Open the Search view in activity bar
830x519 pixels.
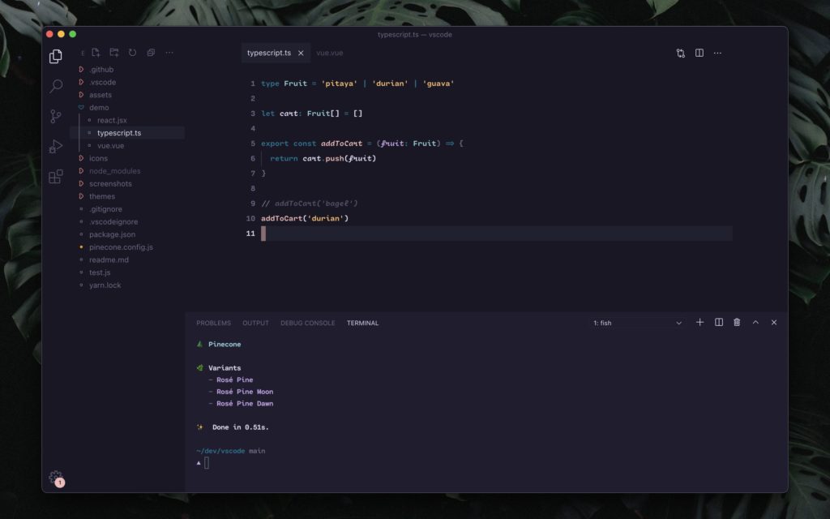pos(56,86)
